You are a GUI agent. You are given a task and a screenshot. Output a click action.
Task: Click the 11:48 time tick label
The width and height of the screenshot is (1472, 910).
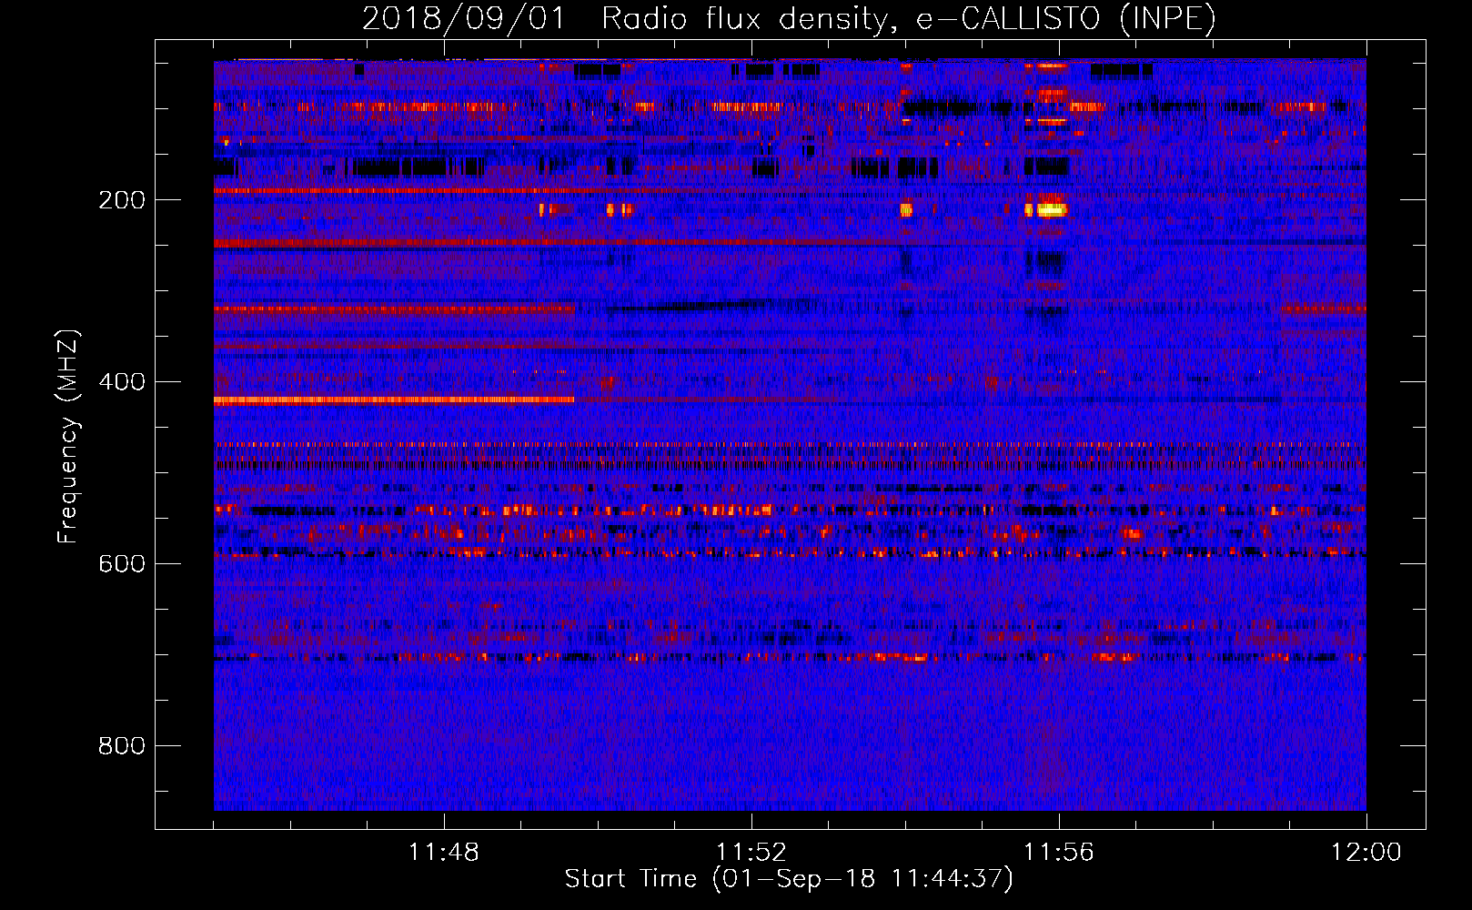[444, 853]
